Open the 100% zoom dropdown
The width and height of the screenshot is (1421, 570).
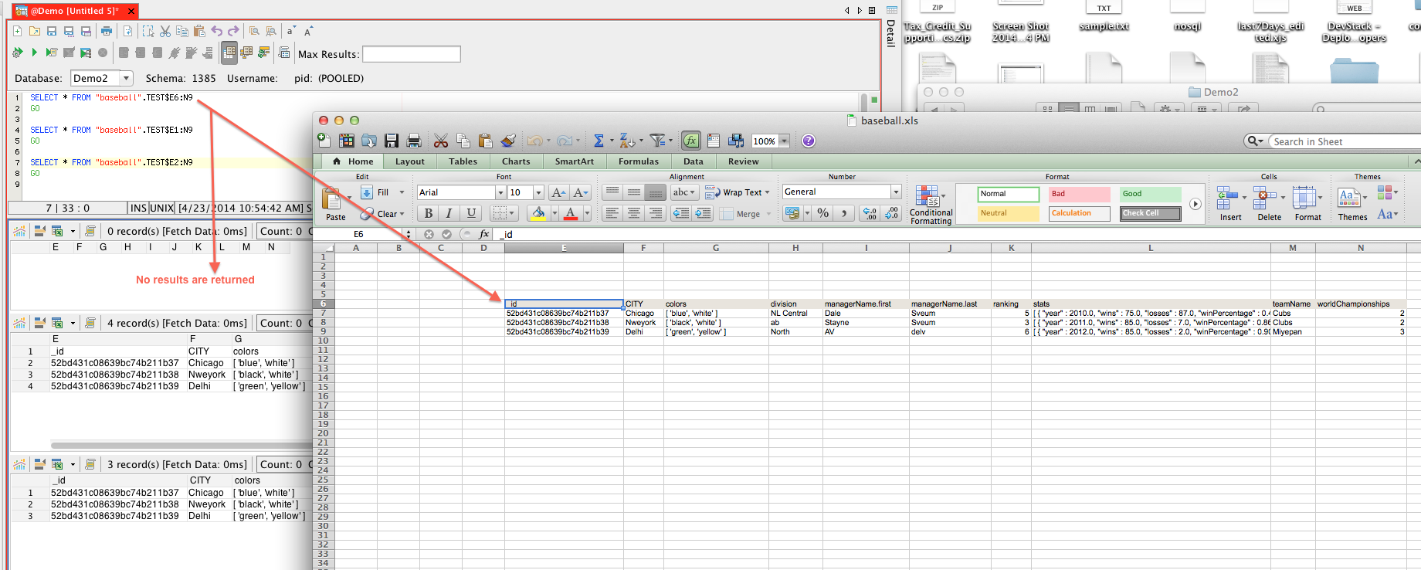pyautogui.click(x=785, y=141)
